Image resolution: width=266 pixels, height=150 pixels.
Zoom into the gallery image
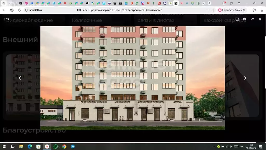point(244,19)
